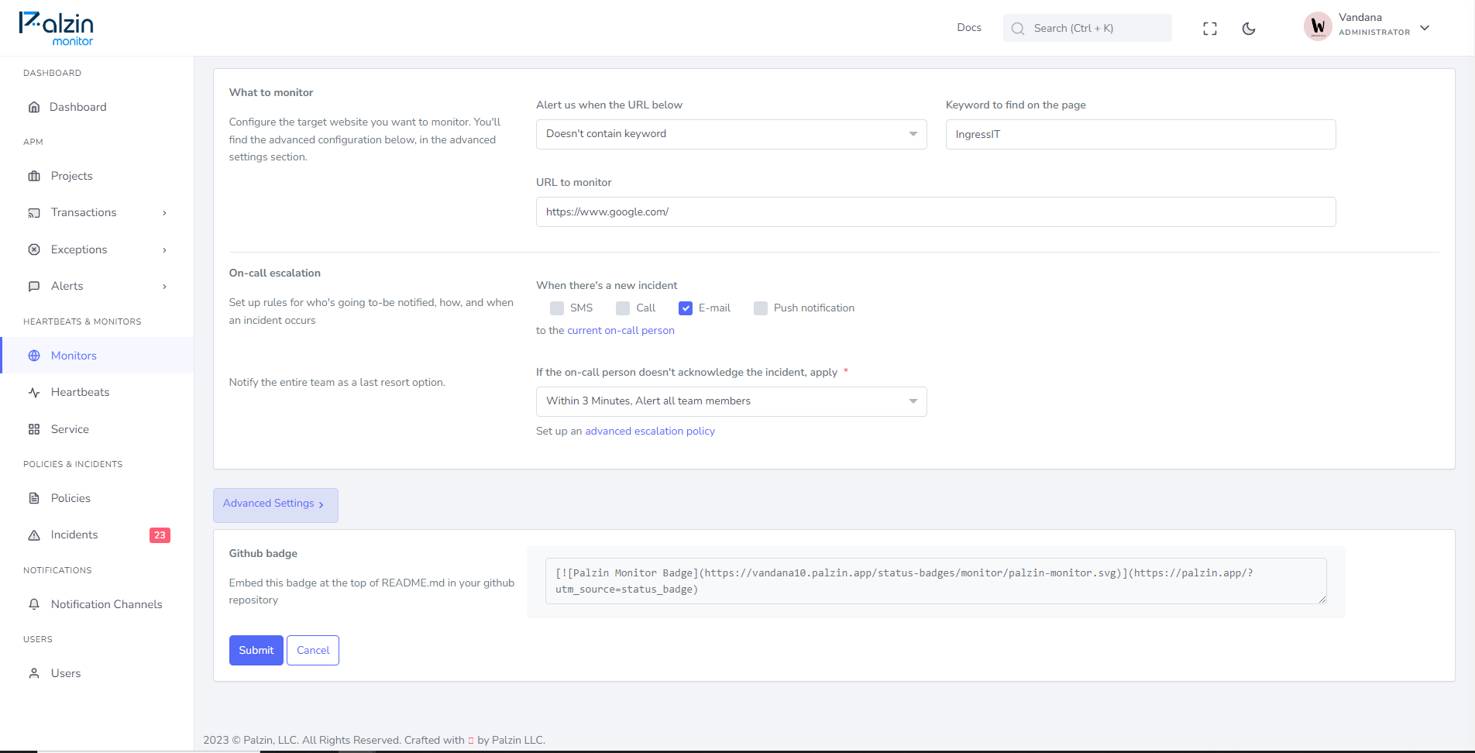Click the Palzin monitor logo
This screenshot has height=753, width=1475.
[56, 29]
